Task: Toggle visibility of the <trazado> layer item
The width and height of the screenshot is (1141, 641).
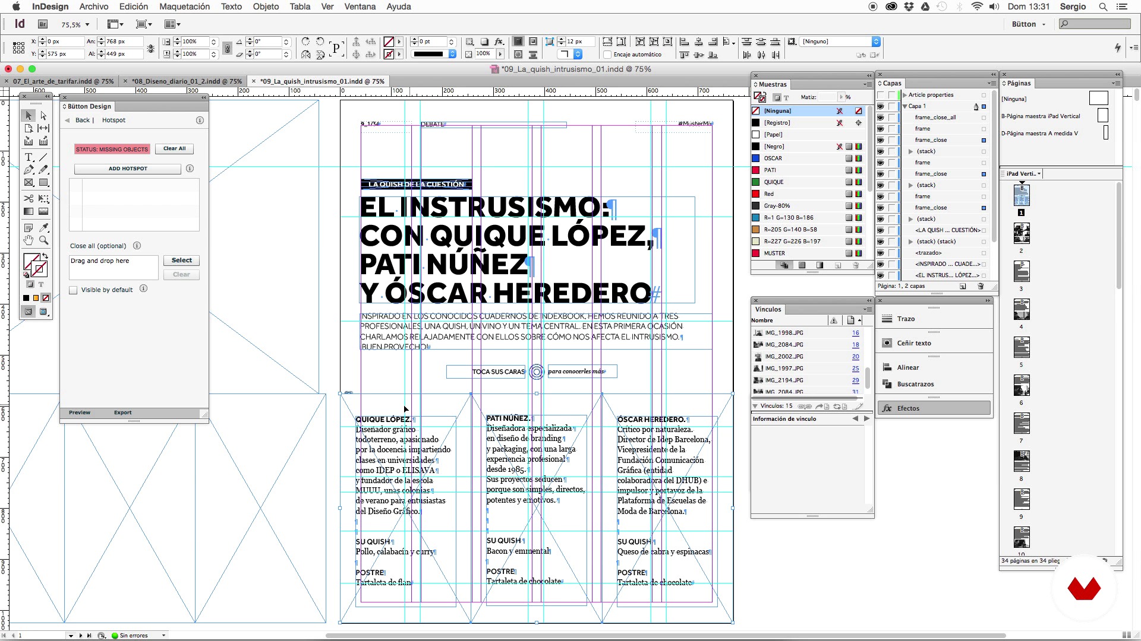Action: pyautogui.click(x=881, y=253)
